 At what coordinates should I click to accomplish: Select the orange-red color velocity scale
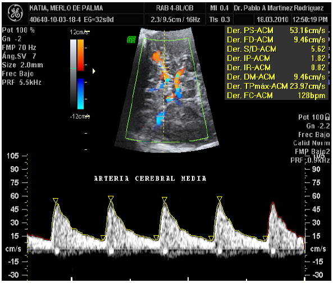coord(80,55)
